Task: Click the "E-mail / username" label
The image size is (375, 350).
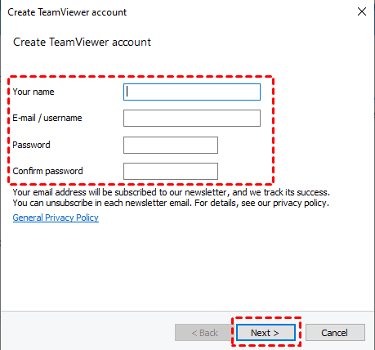Action: coord(47,118)
